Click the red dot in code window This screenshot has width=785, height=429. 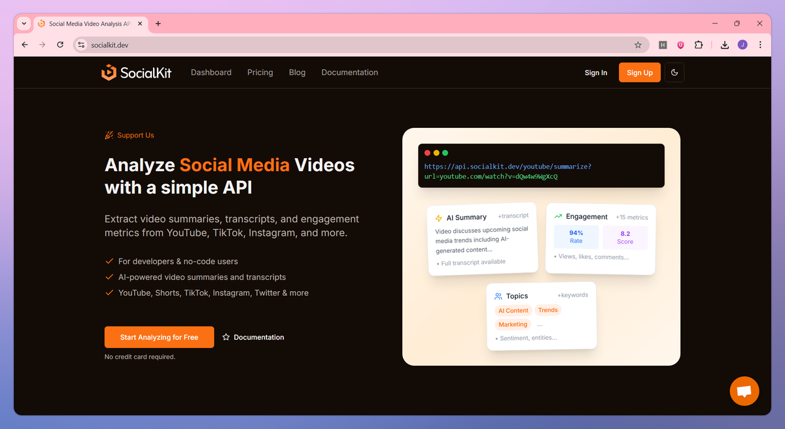tap(427, 153)
